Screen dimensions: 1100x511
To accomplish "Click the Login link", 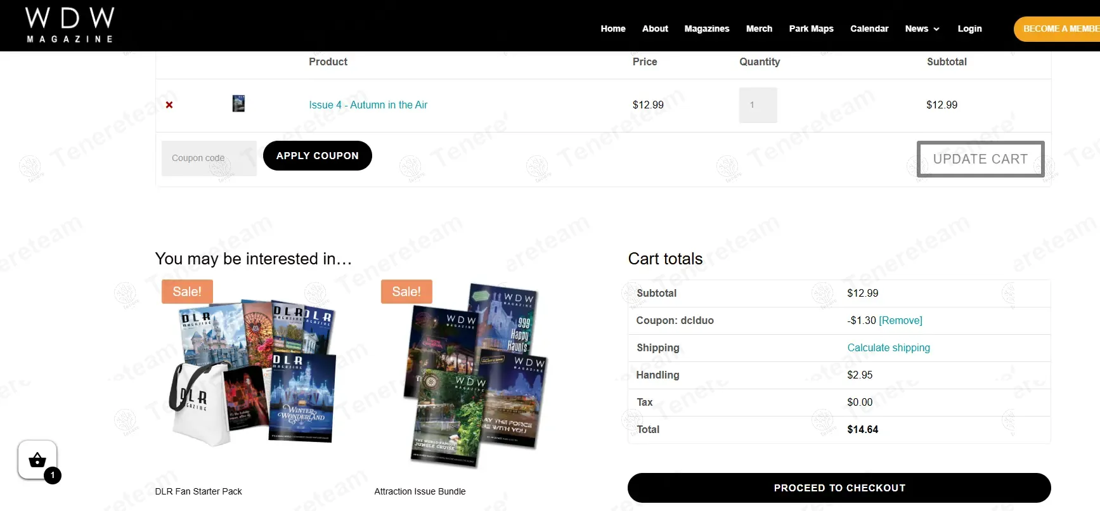I will click(x=969, y=29).
